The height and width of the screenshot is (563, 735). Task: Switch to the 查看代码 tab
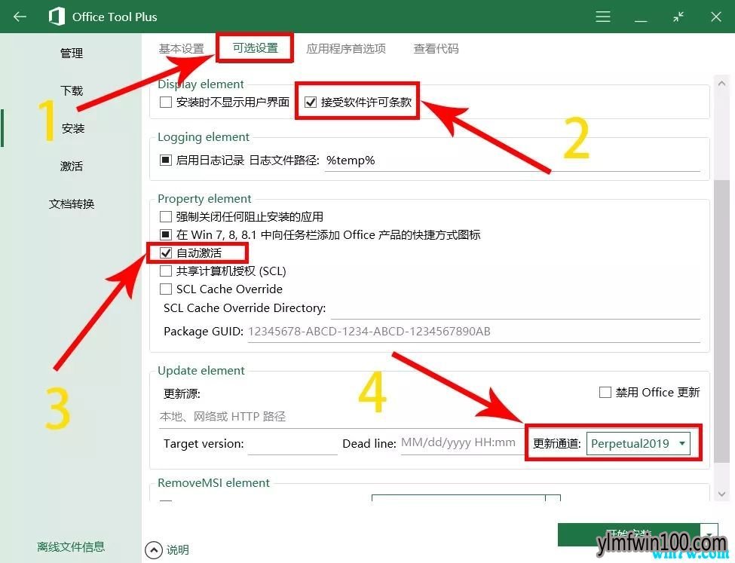(436, 49)
